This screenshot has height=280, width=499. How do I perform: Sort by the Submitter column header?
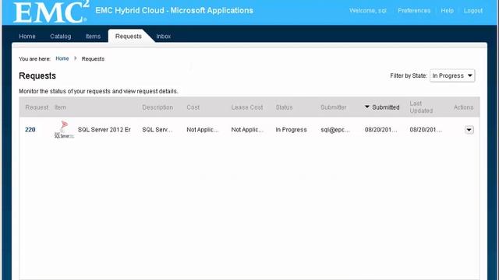coord(334,107)
